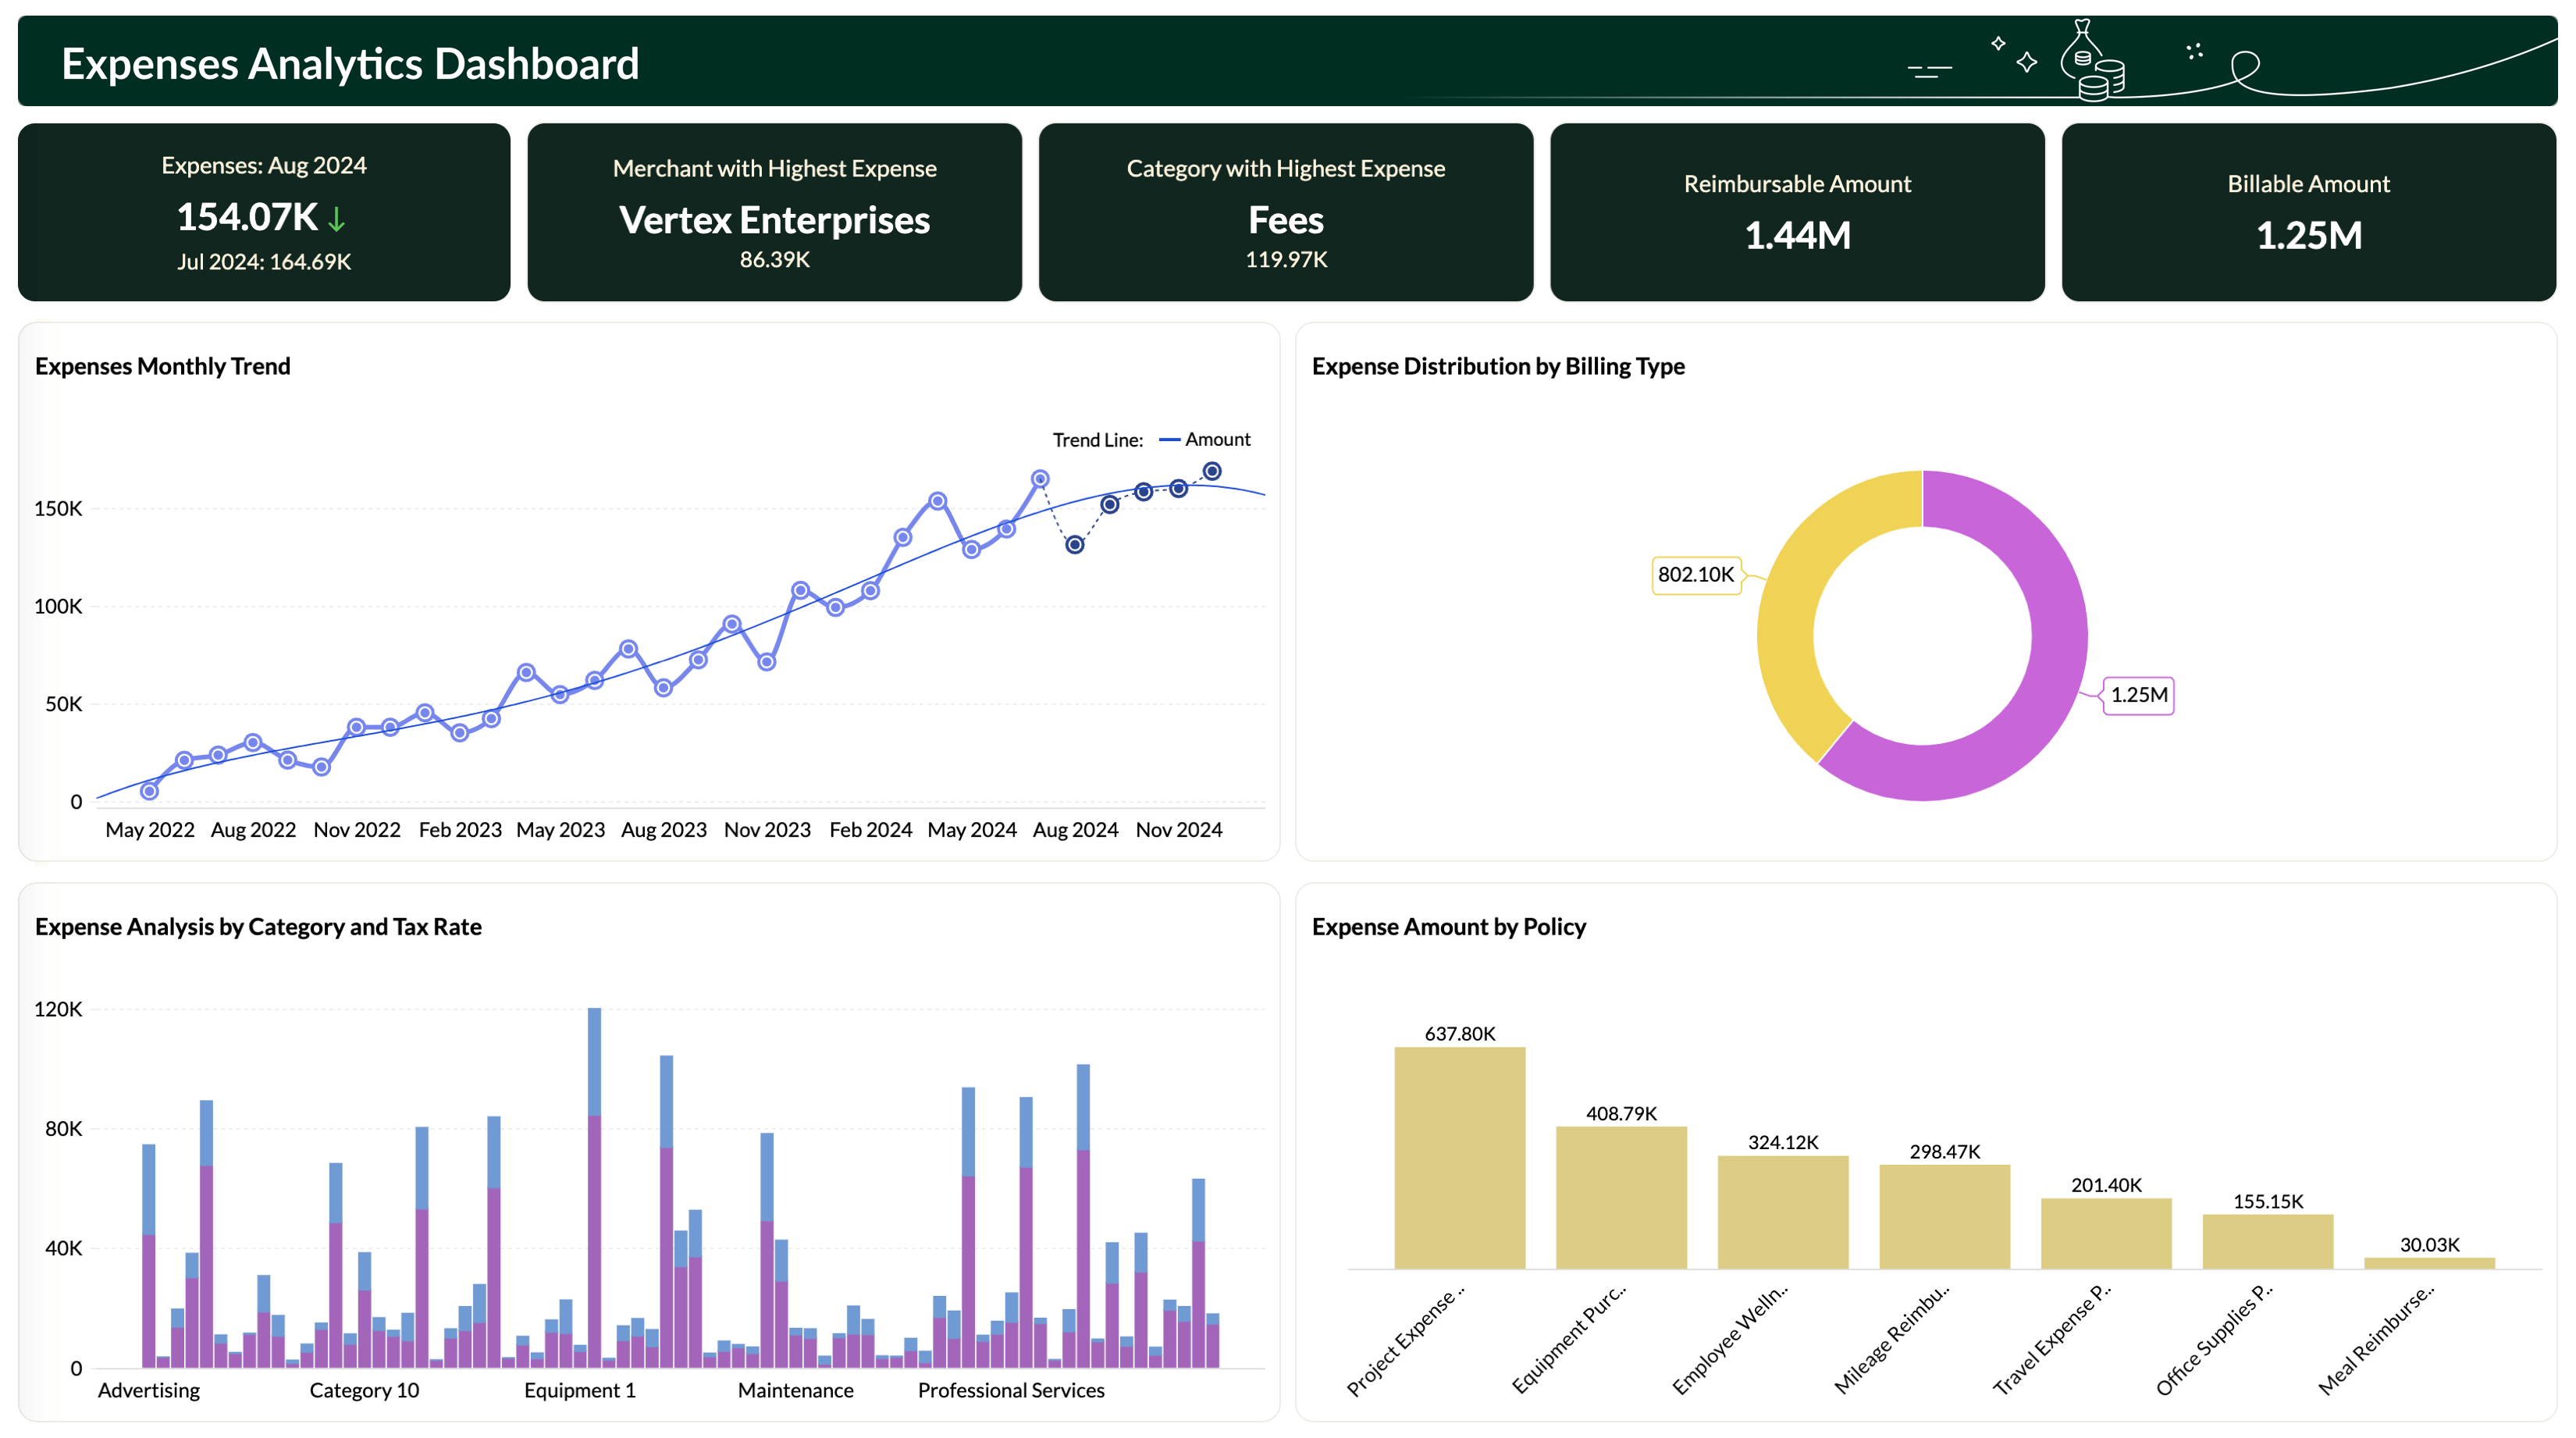This screenshot has height=1438, width=2576.
Task: Select the last forecast point on trend chart
Action: [x=1212, y=471]
